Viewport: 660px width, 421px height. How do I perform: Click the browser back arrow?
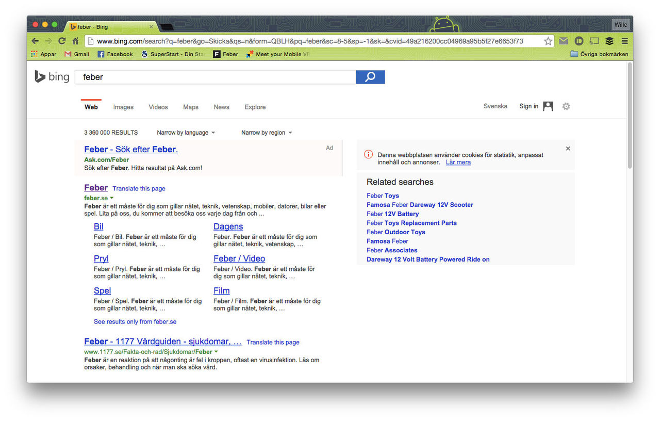point(35,40)
